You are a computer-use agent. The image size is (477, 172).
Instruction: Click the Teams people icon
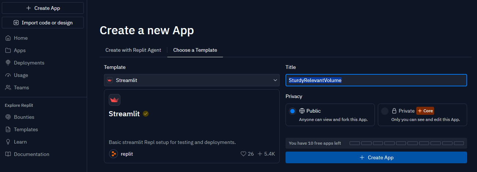(8, 87)
